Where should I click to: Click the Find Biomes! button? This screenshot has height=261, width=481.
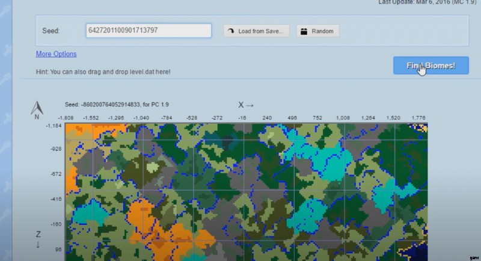[431, 66]
